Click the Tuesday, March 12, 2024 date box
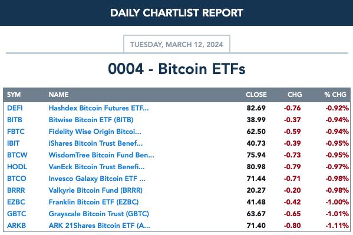Screen dimensions: 353x235 point(177,44)
